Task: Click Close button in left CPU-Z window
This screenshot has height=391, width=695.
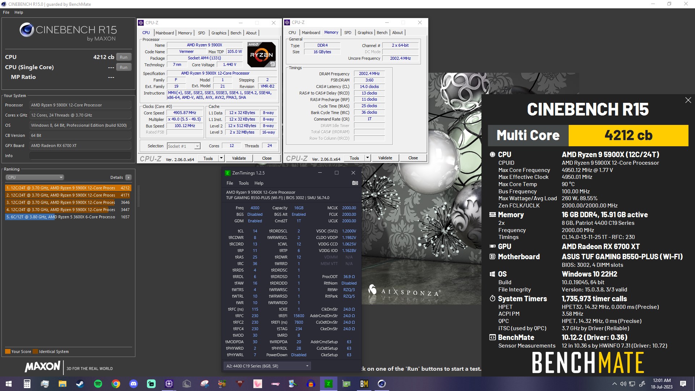Action: point(267,158)
